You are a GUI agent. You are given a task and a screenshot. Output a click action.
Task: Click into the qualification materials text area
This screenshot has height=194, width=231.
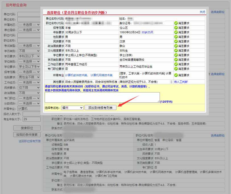click(102, 97)
